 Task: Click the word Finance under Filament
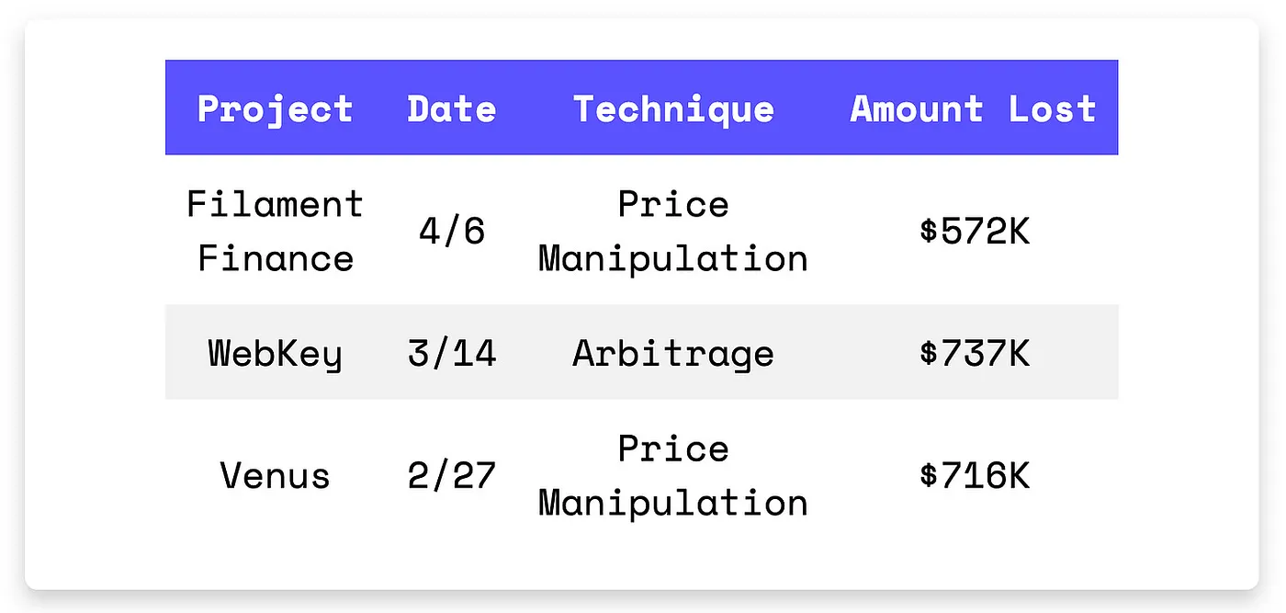point(275,258)
